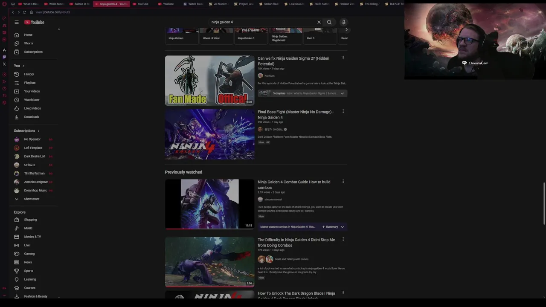Image resolution: width=546 pixels, height=307 pixels.
Task: Click the browser address bar URL
Action: coord(53,12)
